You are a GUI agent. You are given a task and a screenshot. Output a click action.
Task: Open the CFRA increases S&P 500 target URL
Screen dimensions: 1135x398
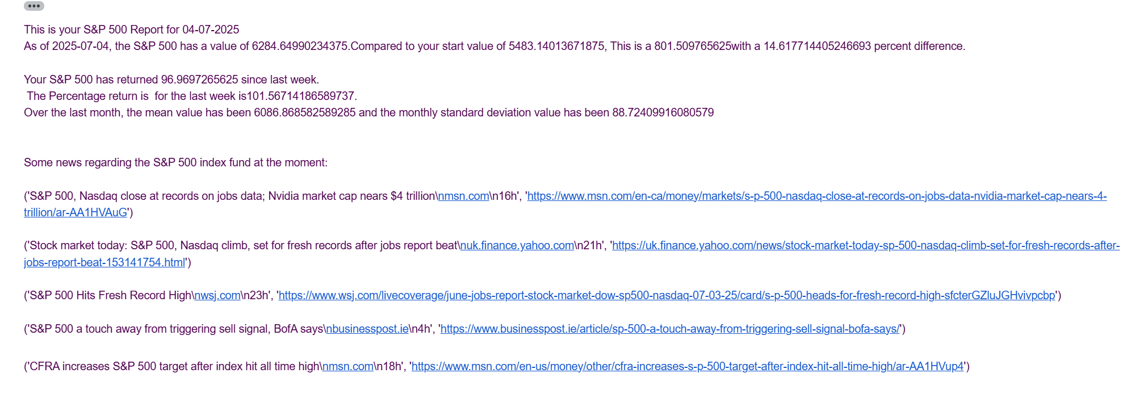coord(688,366)
